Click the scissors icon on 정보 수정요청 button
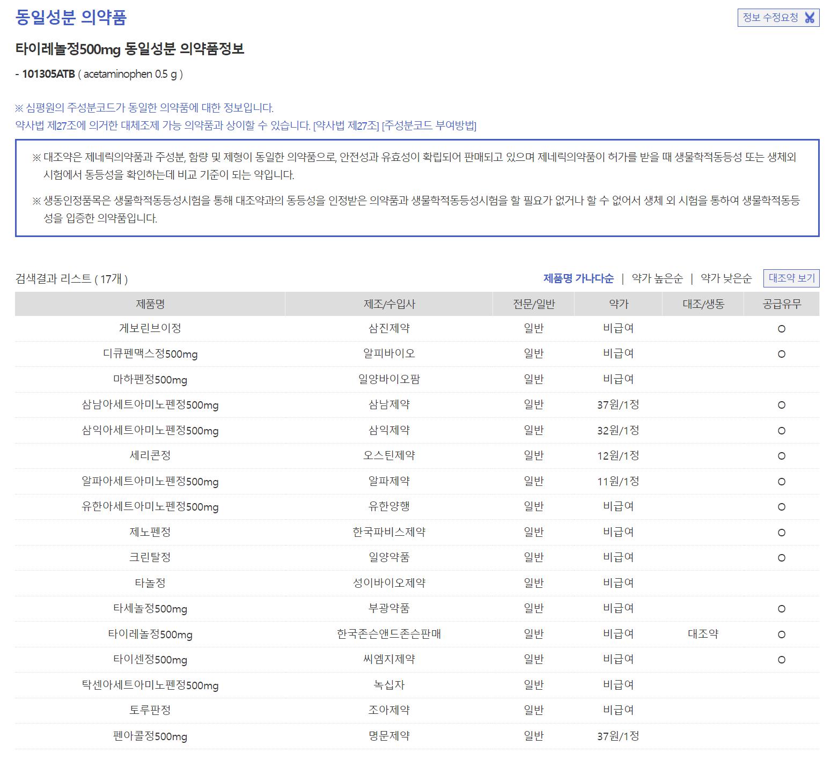The height and width of the screenshot is (760, 838). tap(810, 18)
